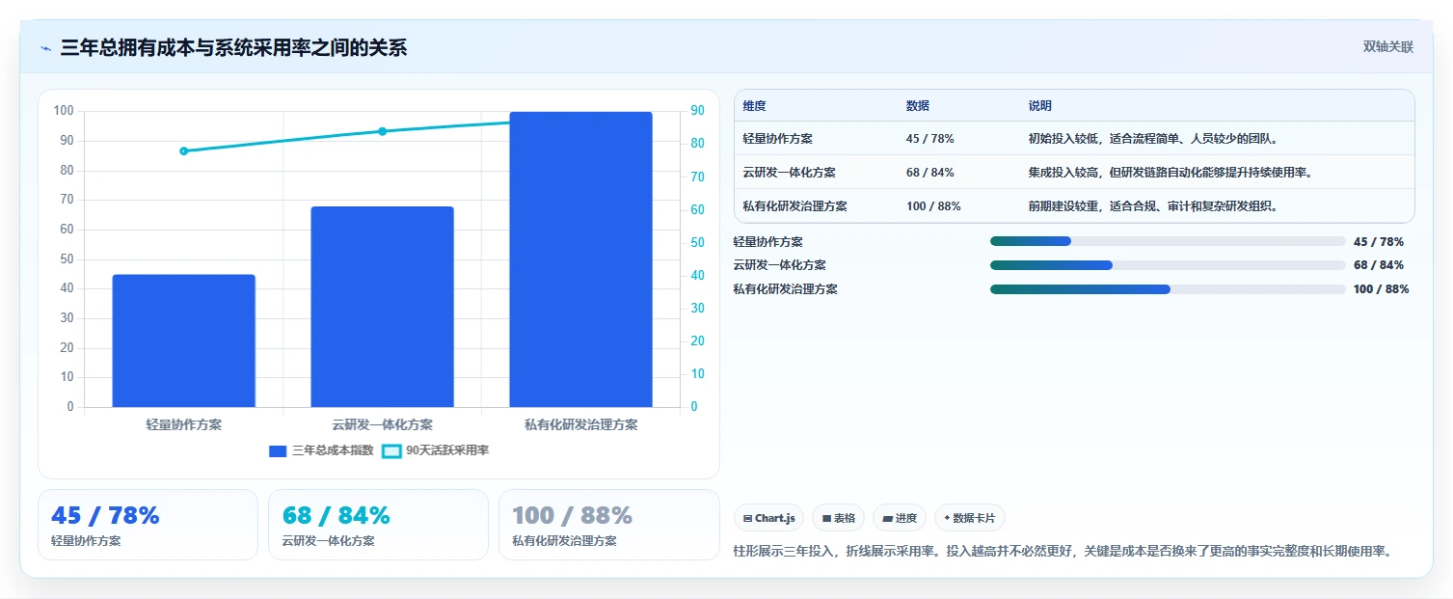Screen dimensions: 1453x599
Task: Click the footnote starting 柱形展示三年投入
Action: (1063, 552)
